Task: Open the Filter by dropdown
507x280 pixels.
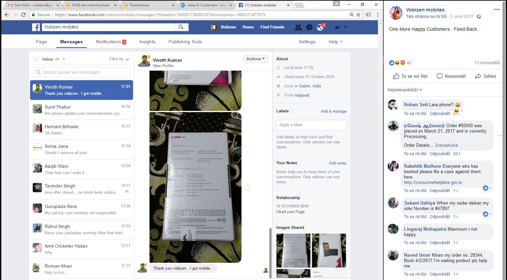Action: click(x=119, y=59)
